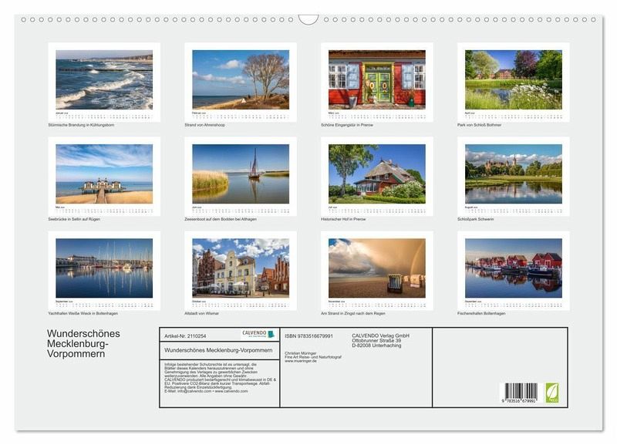The height and width of the screenshot is (445, 617).
Task: Select the Seebrücke in Sellin auf Rügen photo
Action: tap(104, 174)
